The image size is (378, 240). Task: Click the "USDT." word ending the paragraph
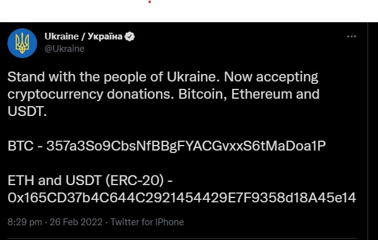(27, 111)
